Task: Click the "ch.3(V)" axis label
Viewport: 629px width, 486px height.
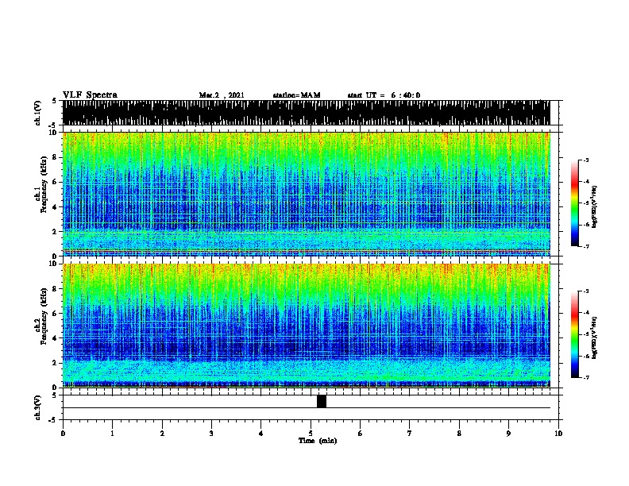Action: (37, 407)
